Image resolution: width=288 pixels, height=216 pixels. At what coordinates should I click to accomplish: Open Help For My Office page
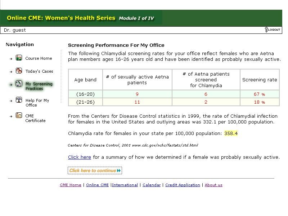[x=37, y=103]
